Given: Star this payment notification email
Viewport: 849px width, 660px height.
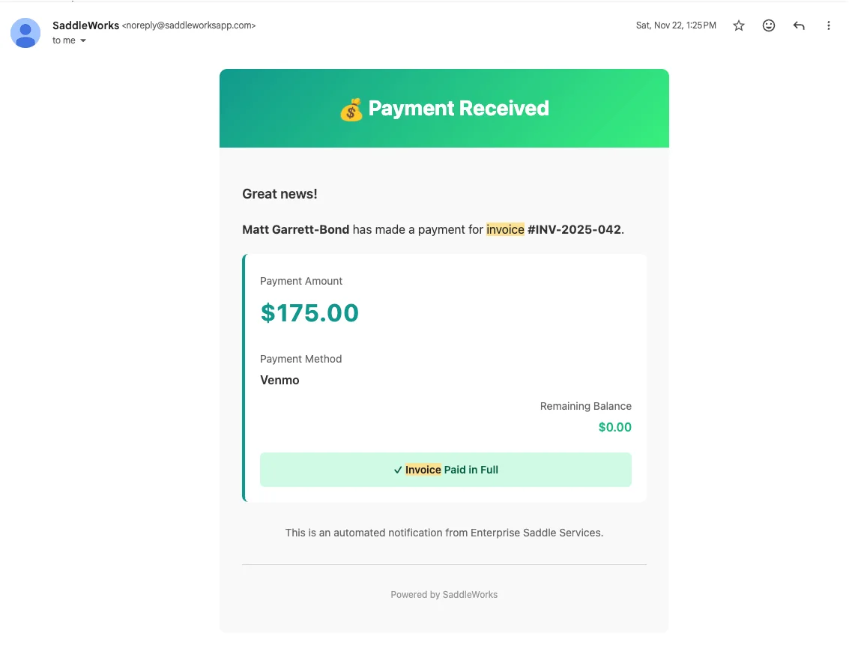Looking at the screenshot, I should (739, 25).
